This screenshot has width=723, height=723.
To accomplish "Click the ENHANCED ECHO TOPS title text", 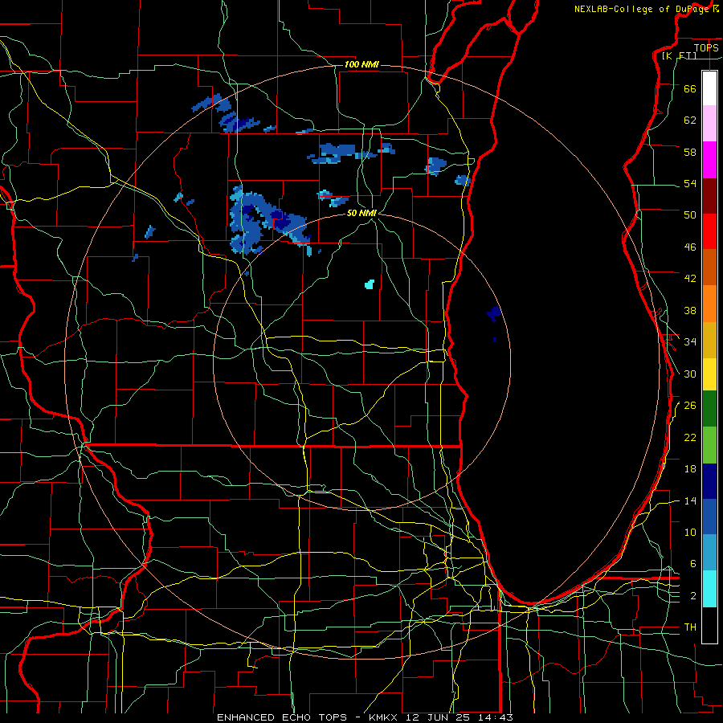I will tap(282, 717).
